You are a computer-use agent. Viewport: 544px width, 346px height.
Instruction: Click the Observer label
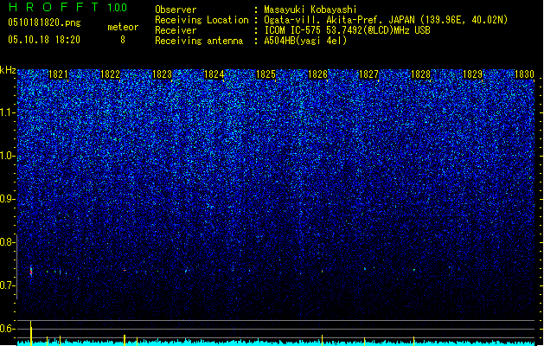click(x=176, y=10)
